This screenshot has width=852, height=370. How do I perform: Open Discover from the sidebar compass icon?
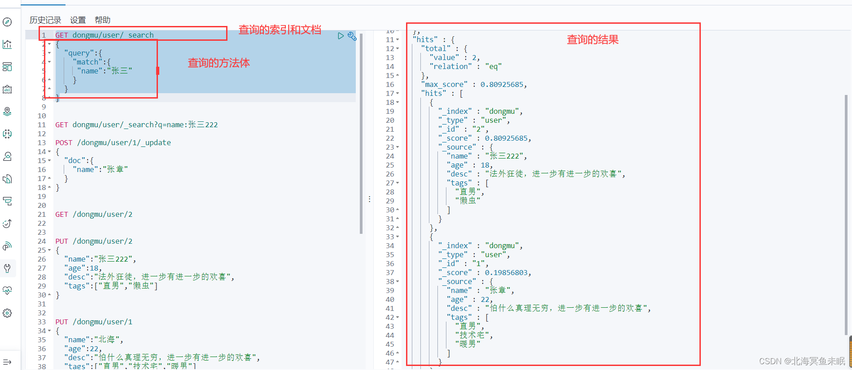(x=7, y=22)
